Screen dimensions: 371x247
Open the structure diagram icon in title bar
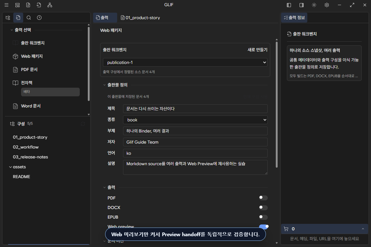click(50, 5)
